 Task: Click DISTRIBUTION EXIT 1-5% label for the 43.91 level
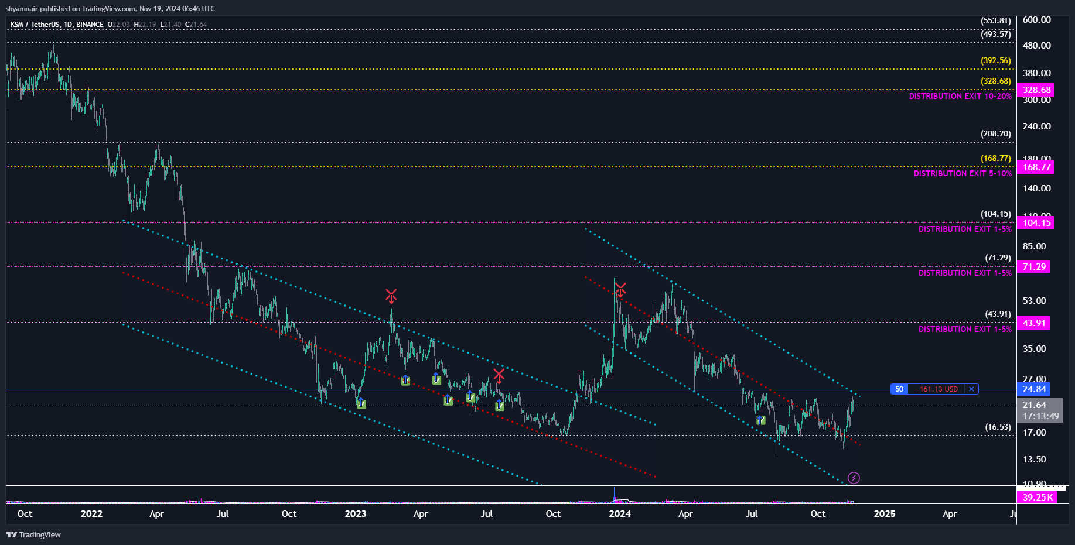[x=965, y=330]
